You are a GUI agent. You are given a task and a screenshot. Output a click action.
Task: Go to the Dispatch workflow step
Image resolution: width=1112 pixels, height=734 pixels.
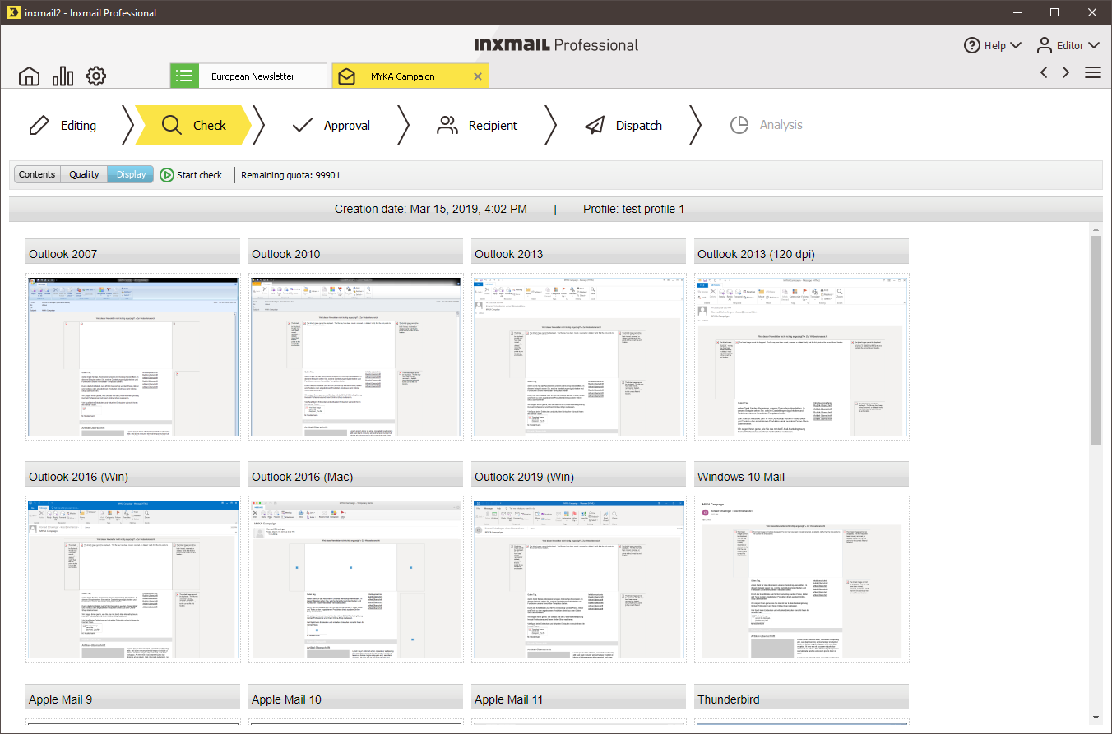623,125
